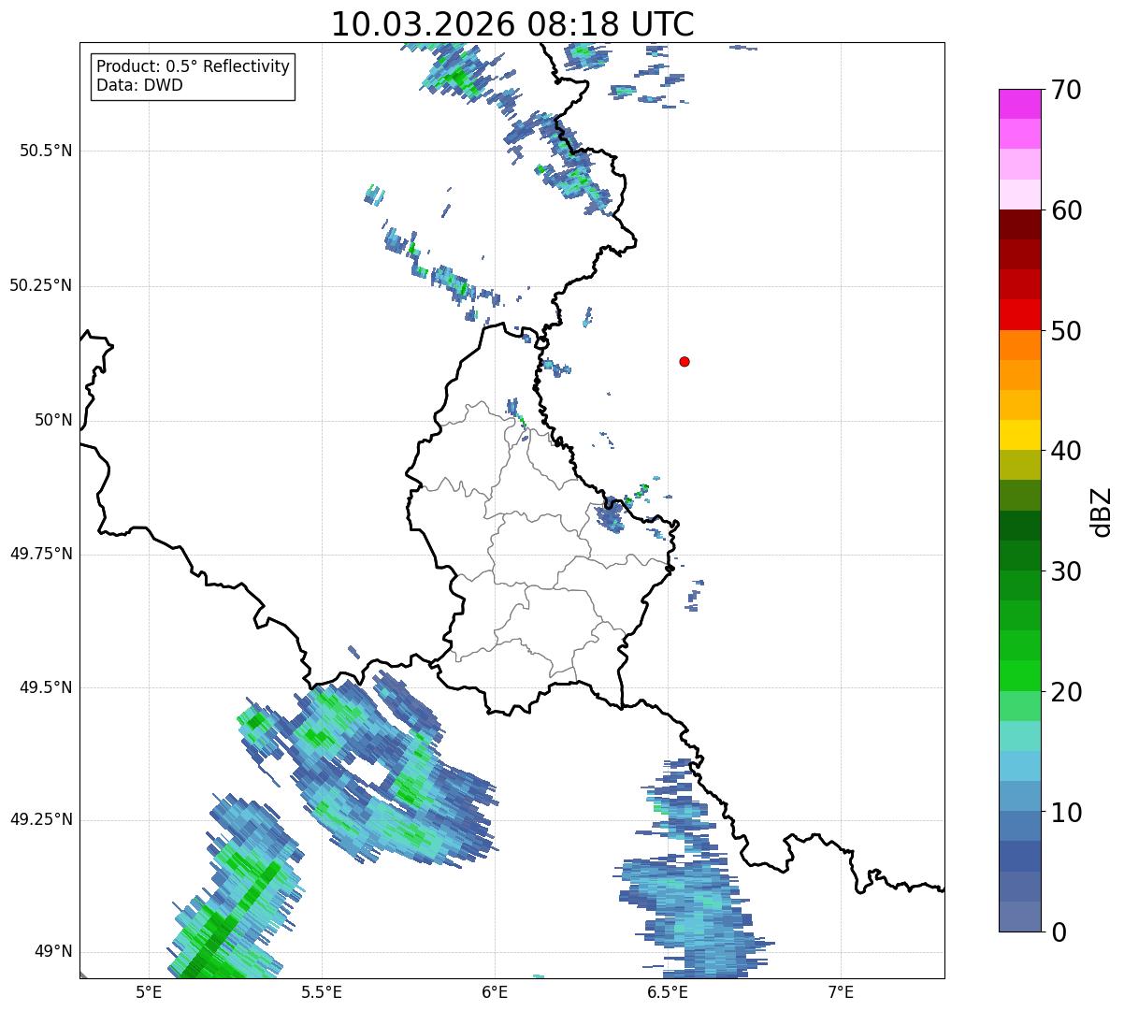Click the 49.5°N latitude label
Image resolution: width=1124 pixels, height=1011 pixels.
[46, 687]
